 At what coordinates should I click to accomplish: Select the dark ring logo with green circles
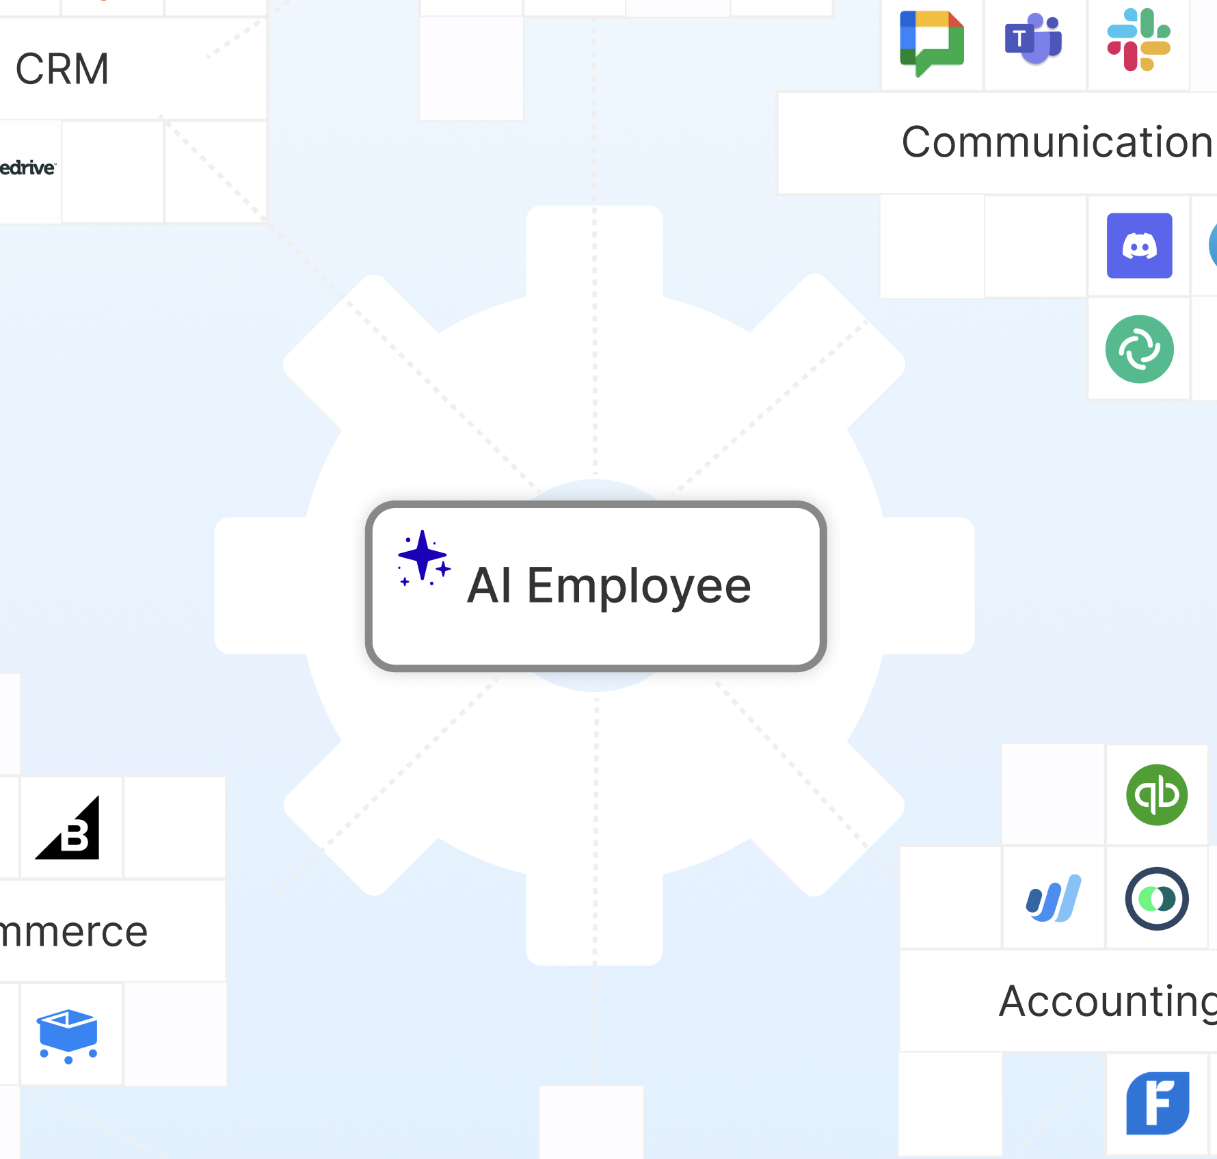pyautogui.click(x=1157, y=898)
